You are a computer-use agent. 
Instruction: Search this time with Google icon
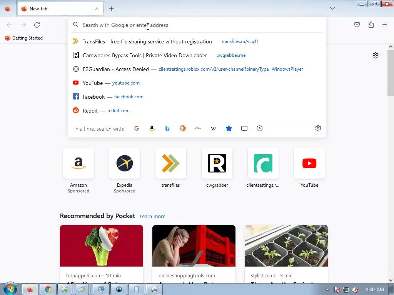(x=137, y=128)
